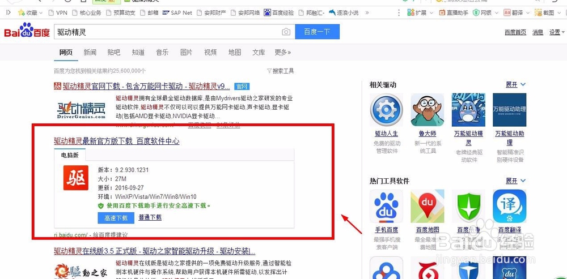Click the red 驱 software icon

(x=75, y=178)
